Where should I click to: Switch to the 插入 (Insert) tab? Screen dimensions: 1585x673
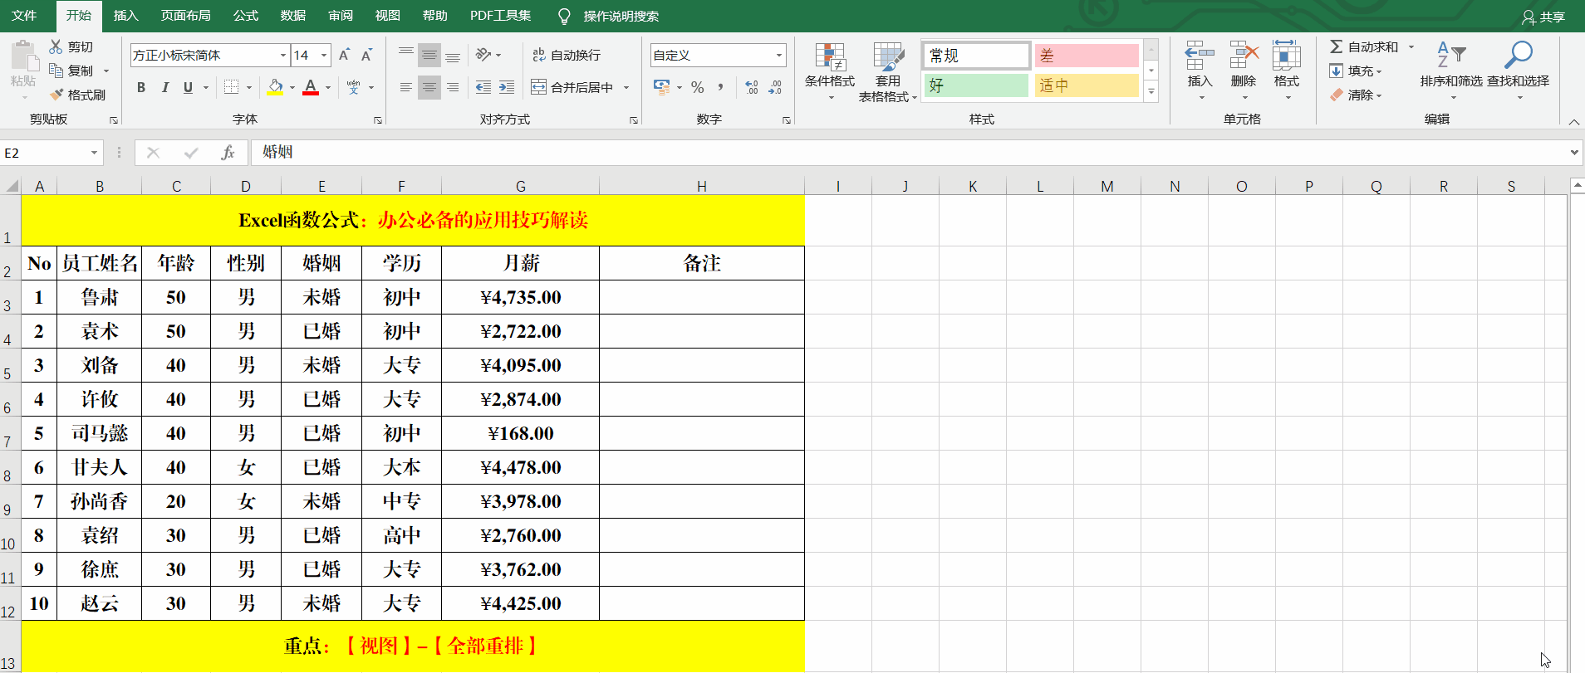(125, 16)
